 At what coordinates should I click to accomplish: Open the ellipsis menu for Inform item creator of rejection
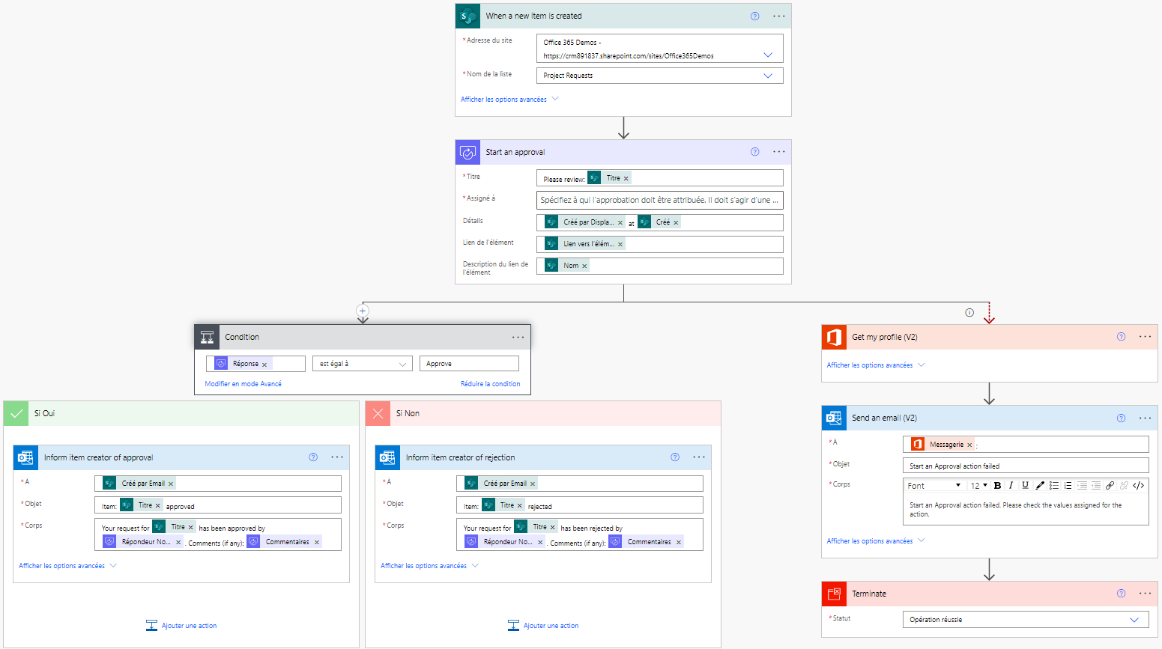point(699,457)
